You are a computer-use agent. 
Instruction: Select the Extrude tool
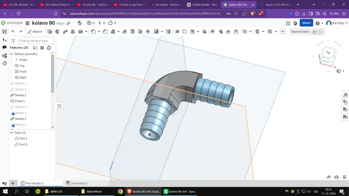tap(50, 32)
